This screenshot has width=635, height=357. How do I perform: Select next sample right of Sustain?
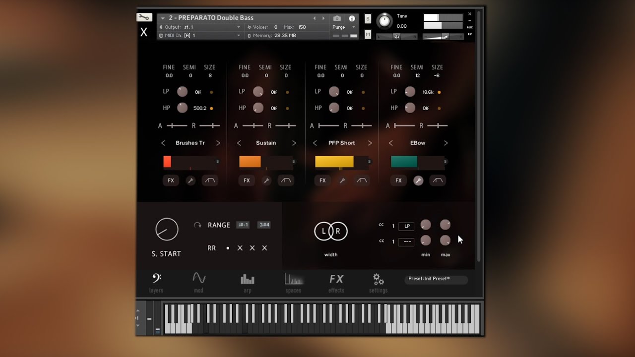[x=294, y=143]
